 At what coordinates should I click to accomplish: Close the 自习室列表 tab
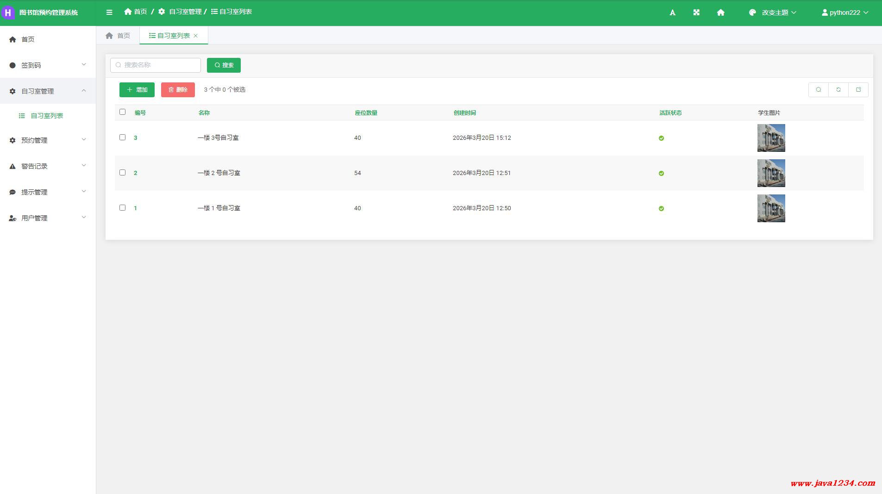coord(196,36)
